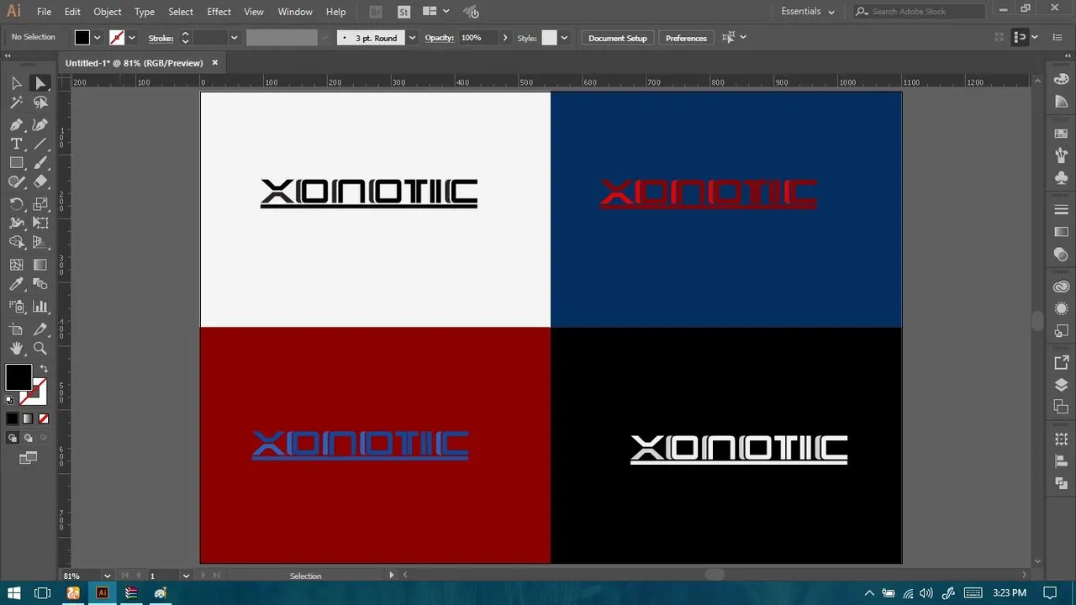Open the File menu

(x=45, y=12)
